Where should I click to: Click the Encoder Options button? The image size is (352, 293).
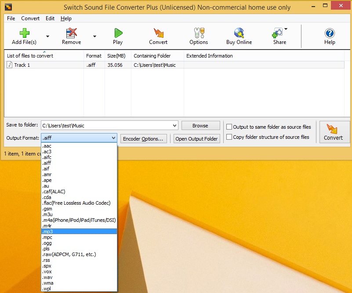pos(144,139)
